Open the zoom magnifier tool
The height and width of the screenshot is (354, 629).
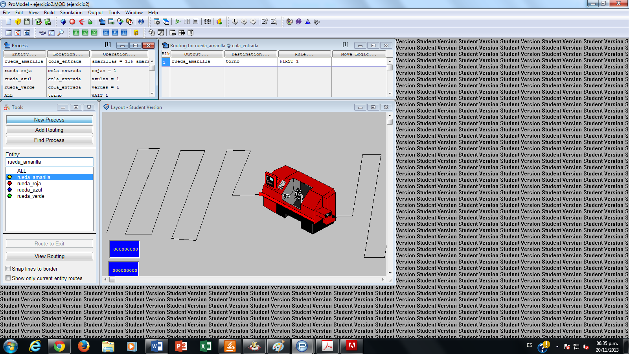[x=61, y=33]
